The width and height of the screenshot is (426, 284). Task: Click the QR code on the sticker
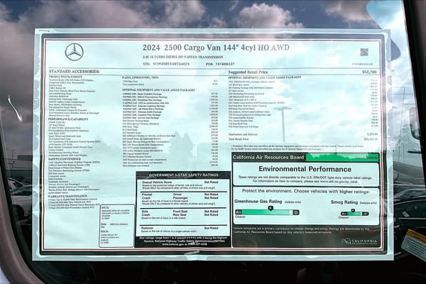(x=364, y=52)
